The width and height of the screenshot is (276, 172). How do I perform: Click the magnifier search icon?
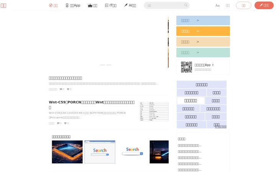pos(186,5)
